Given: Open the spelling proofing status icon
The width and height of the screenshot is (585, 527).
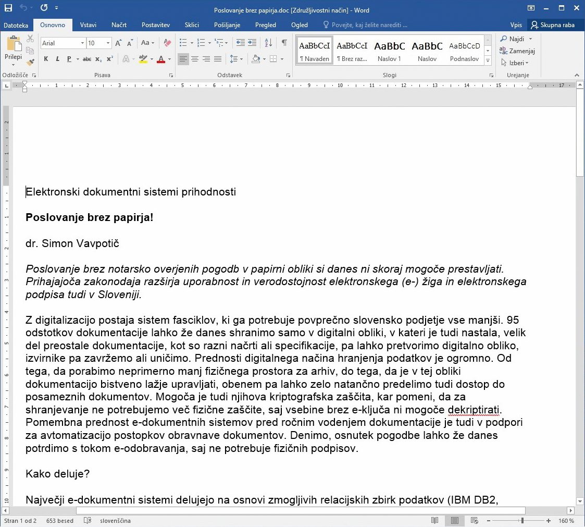Looking at the screenshot, I should 88,521.
